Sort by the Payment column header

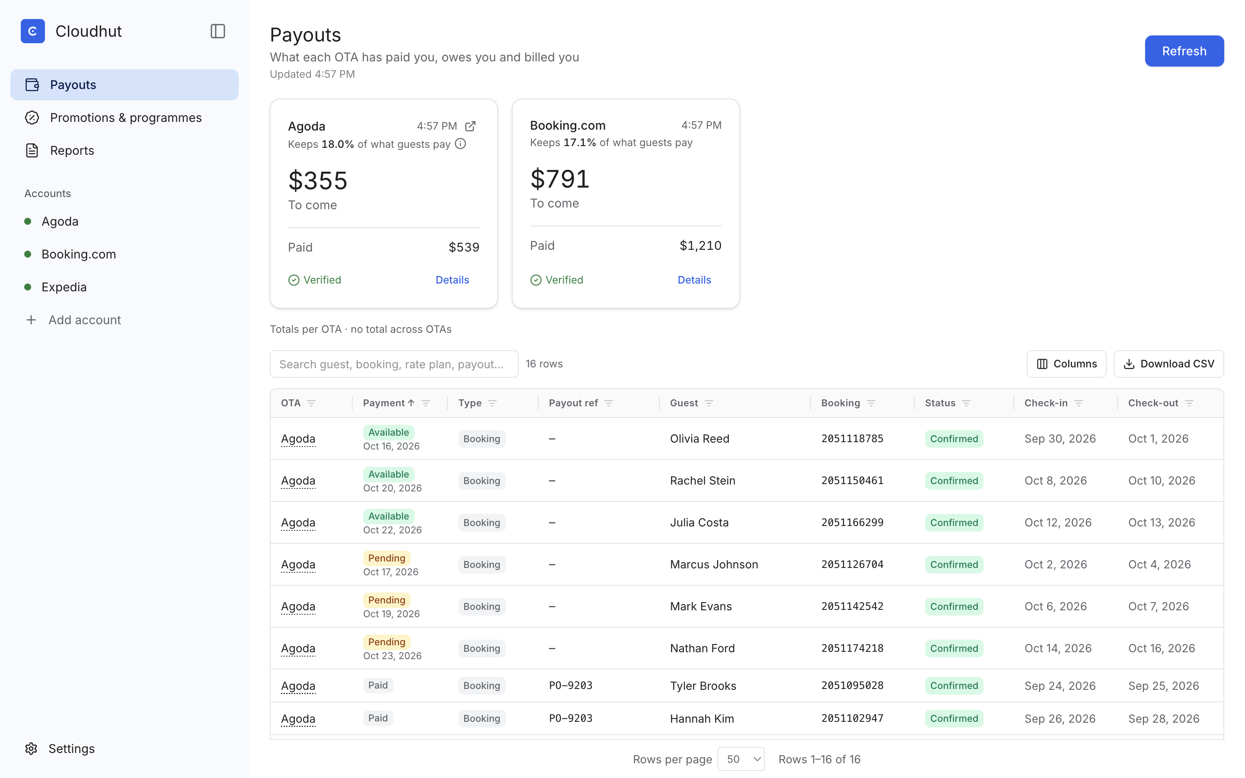(x=389, y=403)
